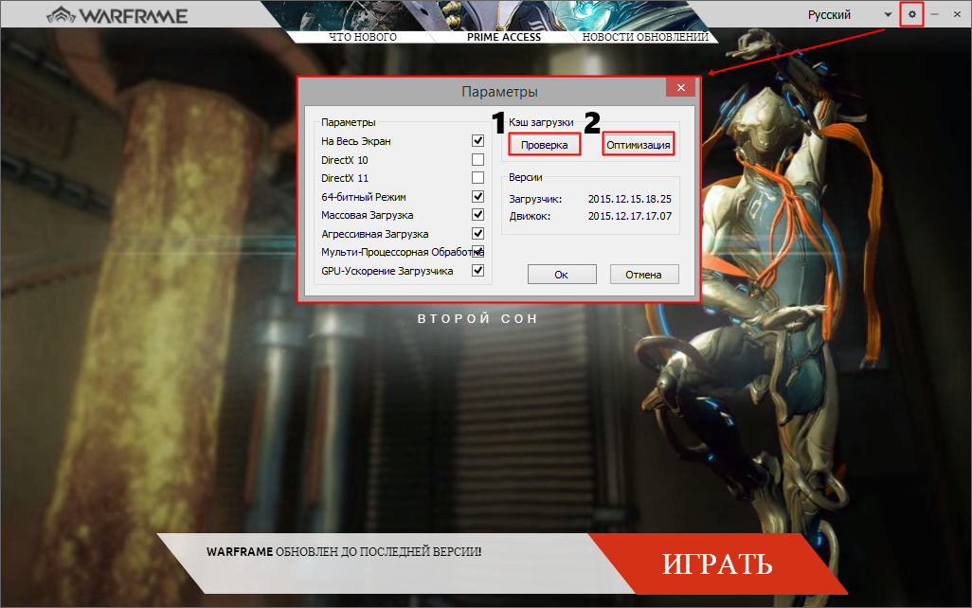Viewport: 972px width, 608px height.
Task: Expand the language dropdown arrow
Action: pos(888,14)
